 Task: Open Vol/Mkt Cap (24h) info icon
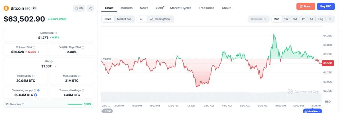pos(83,47)
